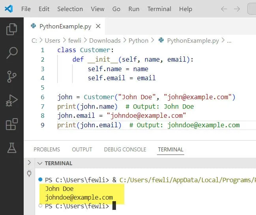The image size is (256, 215).
Task: Click the Downloads breadcrumb segment
Action: (x=105, y=41)
